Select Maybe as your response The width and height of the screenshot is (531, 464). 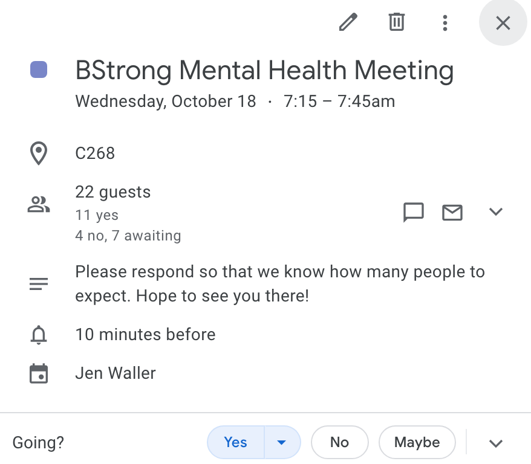click(x=417, y=442)
